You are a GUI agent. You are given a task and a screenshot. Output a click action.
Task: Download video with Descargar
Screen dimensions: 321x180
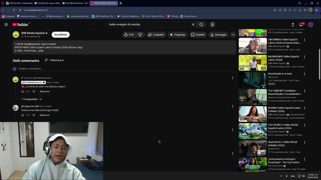[x=218, y=35]
